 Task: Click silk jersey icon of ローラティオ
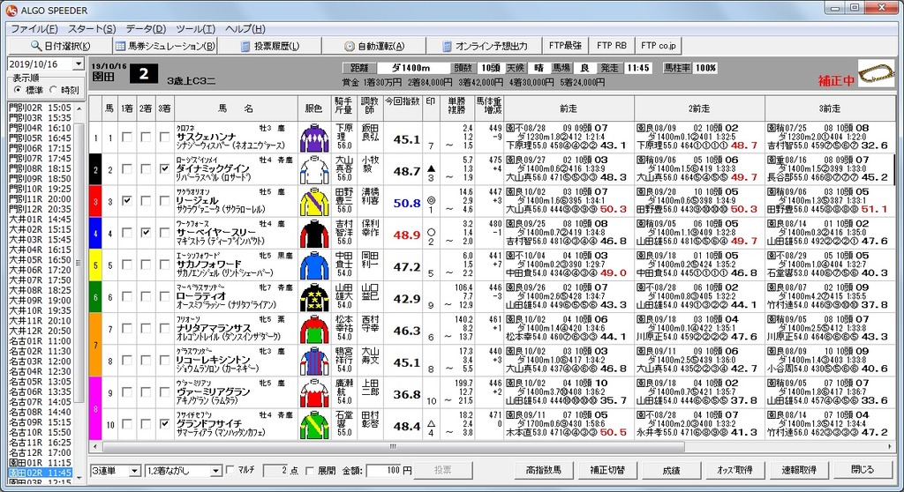[x=315, y=297]
